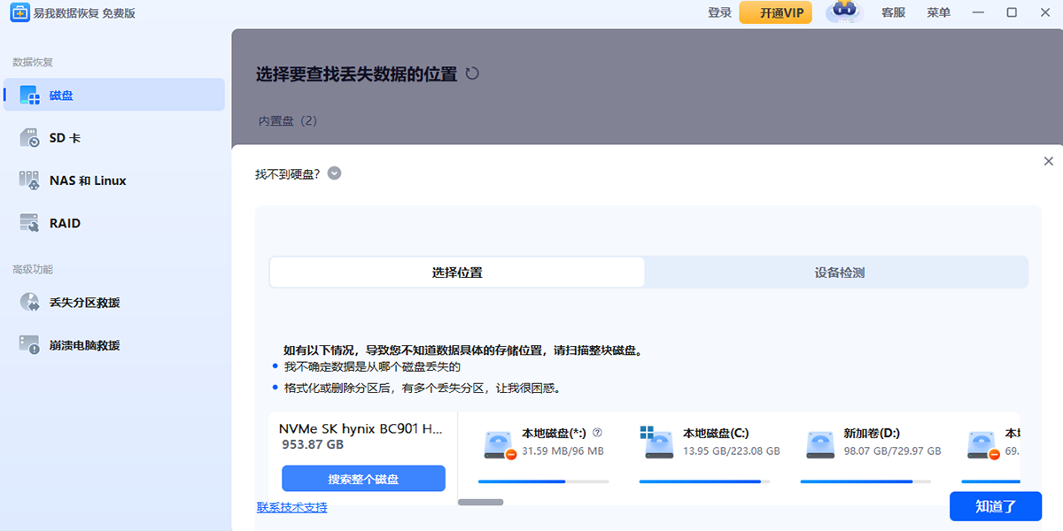Click 开通VIP to upgrade

pyautogui.click(x=775, y=12)
